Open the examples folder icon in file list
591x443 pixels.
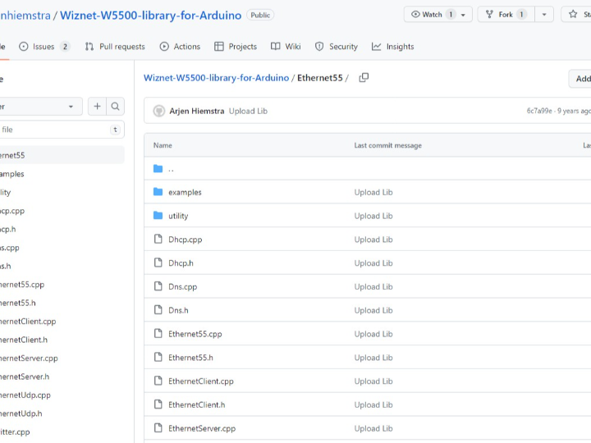point(158,192)
